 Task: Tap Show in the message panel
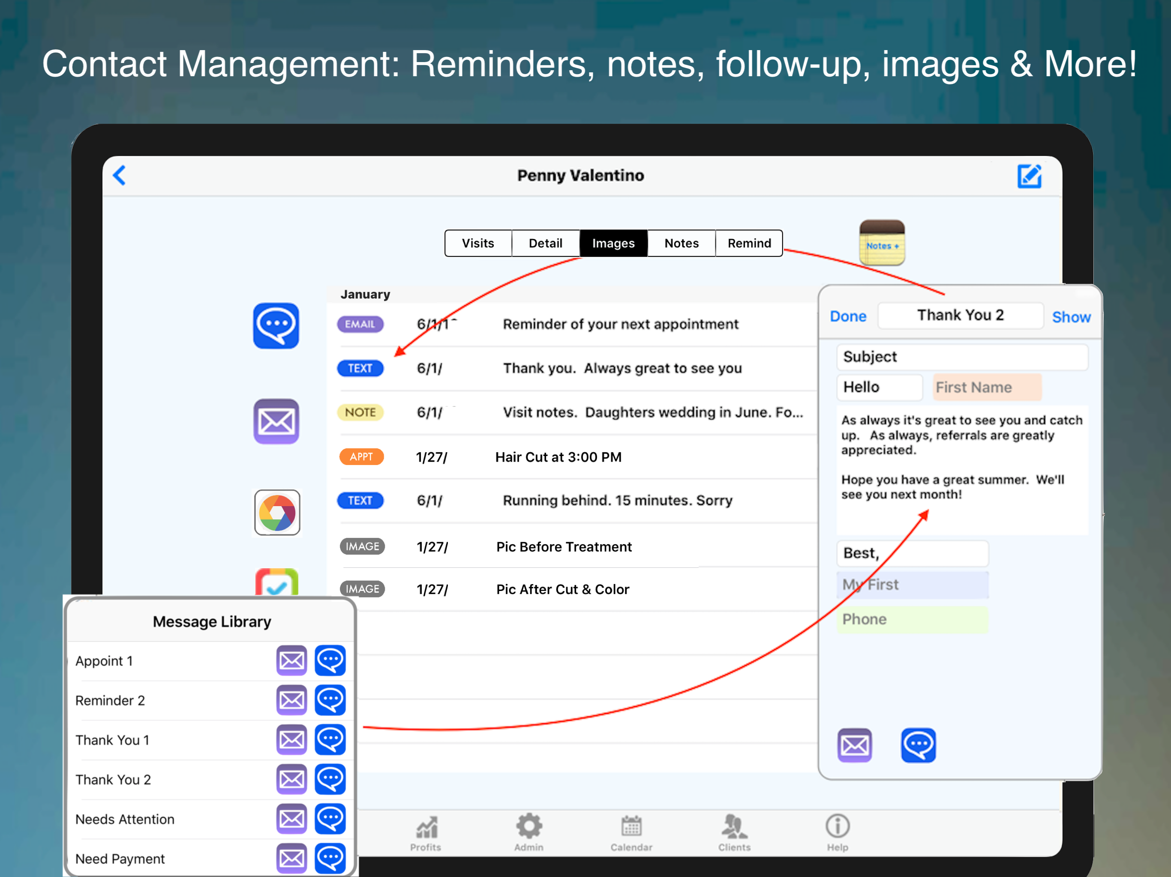click(x=1071, y=317)
